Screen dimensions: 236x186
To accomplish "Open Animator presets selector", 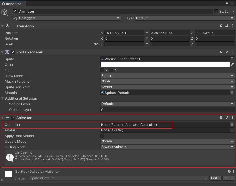I will pyautogui.click(x=227, y=118).
